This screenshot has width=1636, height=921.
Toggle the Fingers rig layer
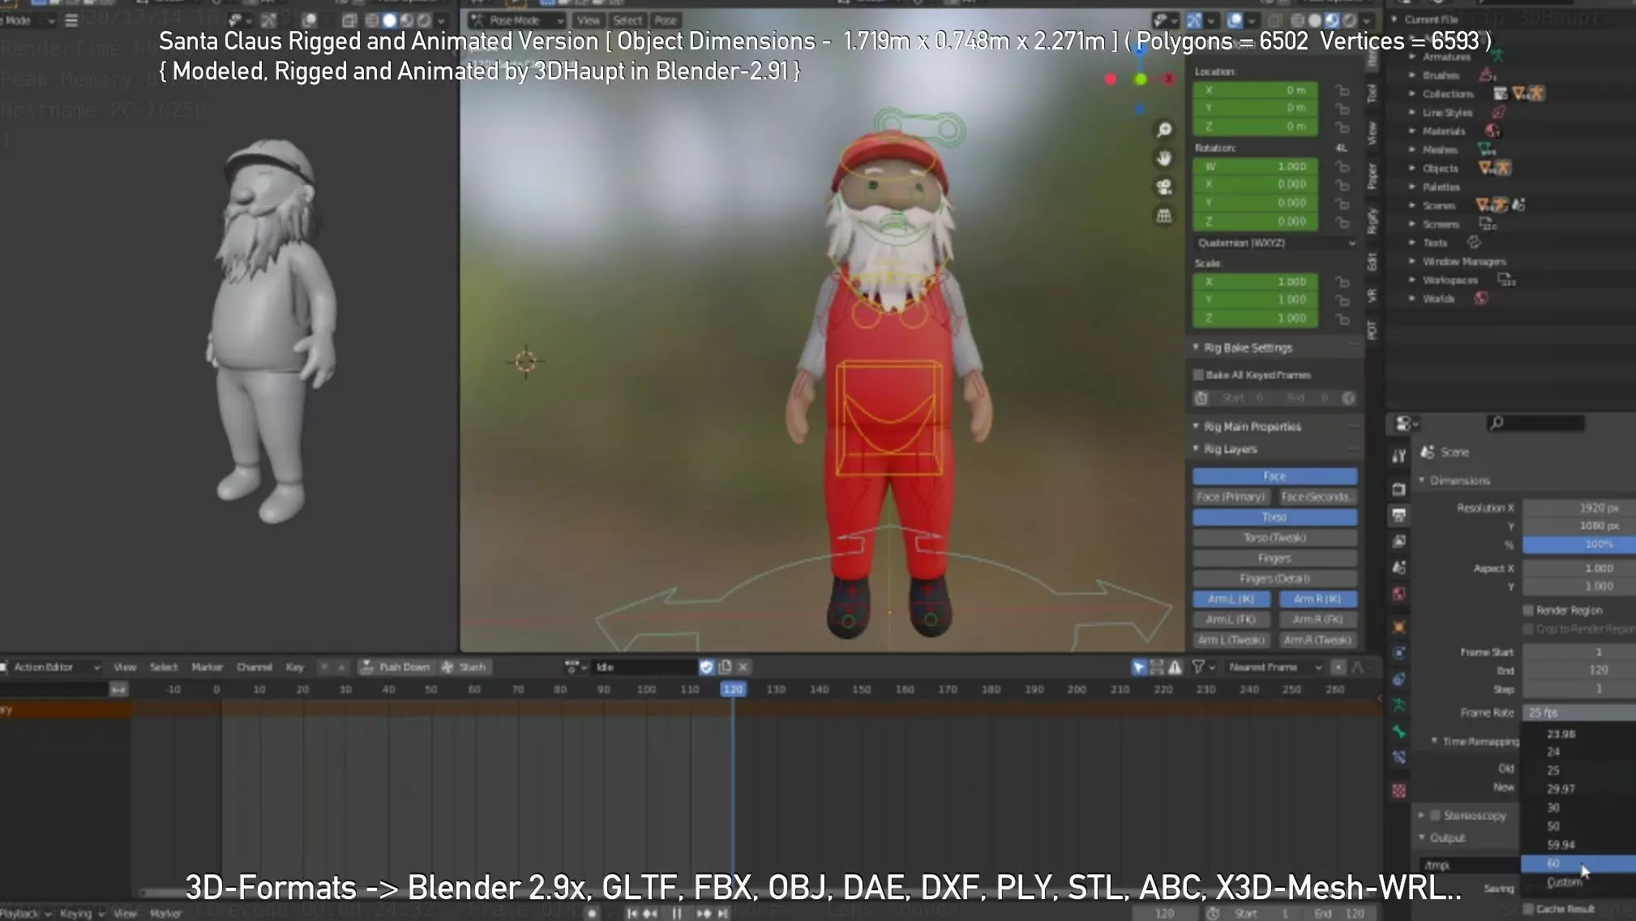click(1274, 558)
